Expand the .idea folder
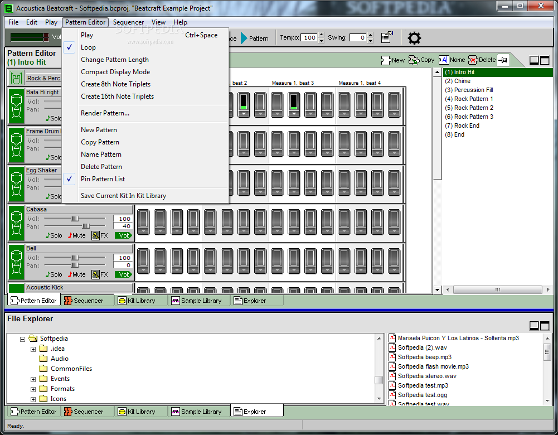This screenshot has height=435, width=558. 33,349
